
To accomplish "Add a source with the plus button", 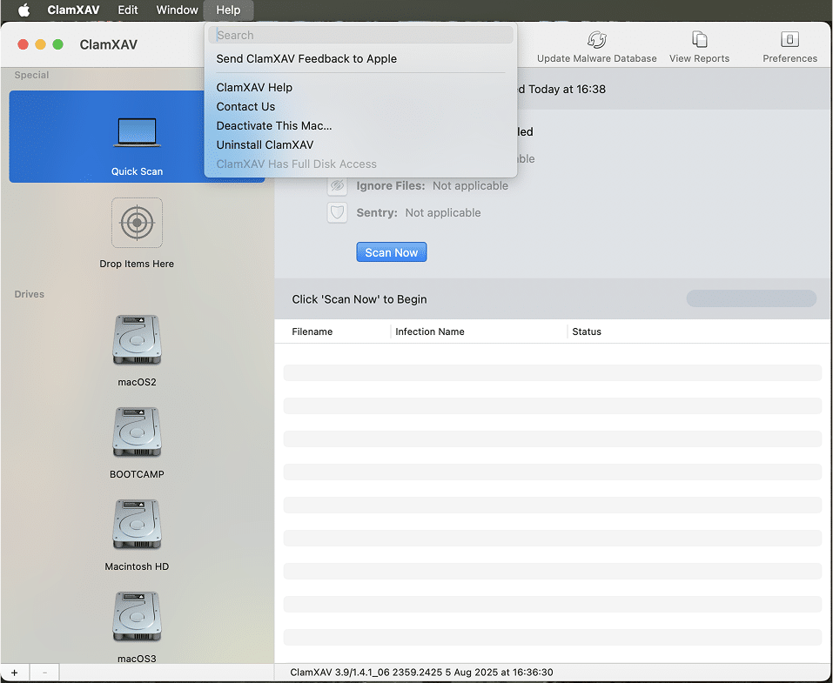I will click(x=14, y=673).
